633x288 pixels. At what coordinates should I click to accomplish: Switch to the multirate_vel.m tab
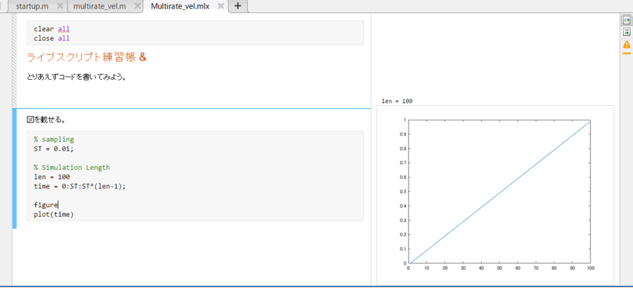100,6
